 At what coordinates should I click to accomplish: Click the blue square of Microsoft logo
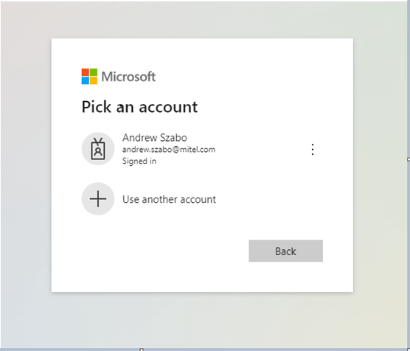pyautogui.click(x=86, y=80)
